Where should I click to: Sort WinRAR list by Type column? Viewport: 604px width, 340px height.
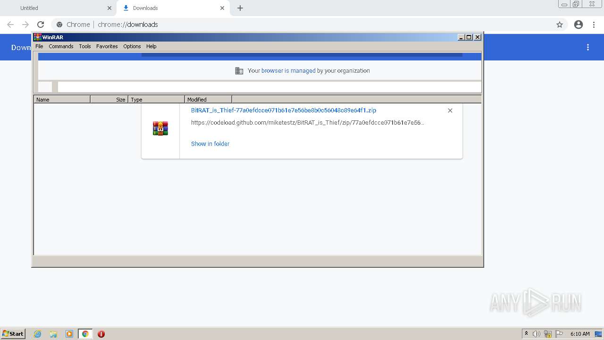pos(156,99)
